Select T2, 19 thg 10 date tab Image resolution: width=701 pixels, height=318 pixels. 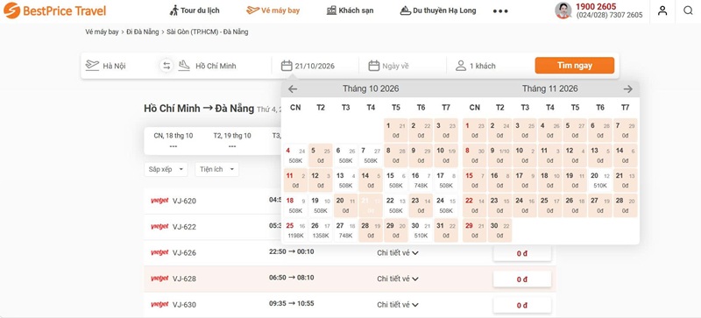coord(232,140)
